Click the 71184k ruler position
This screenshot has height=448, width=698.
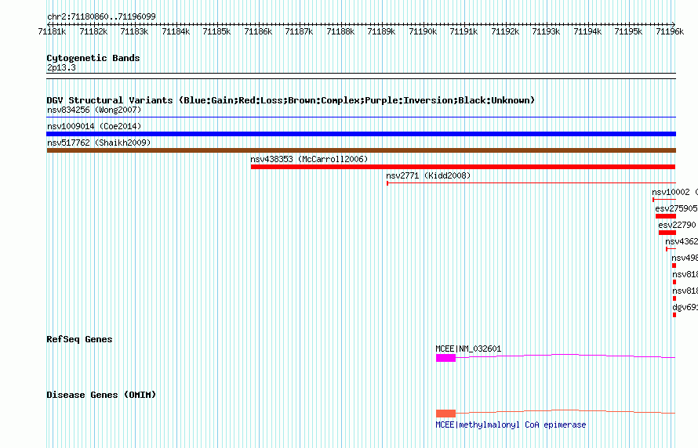pyautogui.click(x=176, y=31)
